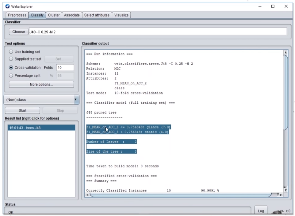Viewport: 295px width, 216px height.
Task: Maximize the Weka Explorer window
Action: (273, 6)
